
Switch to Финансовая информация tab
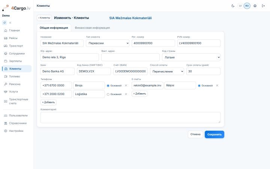pyautogui.click(x=92, y=28)
